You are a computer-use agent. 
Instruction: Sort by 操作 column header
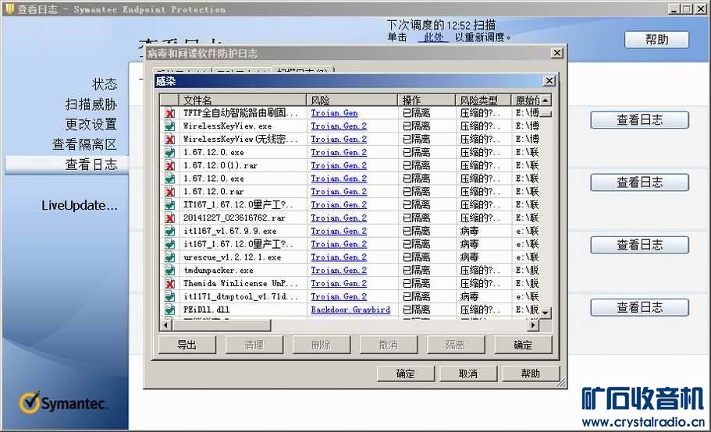tap(426, 100)
